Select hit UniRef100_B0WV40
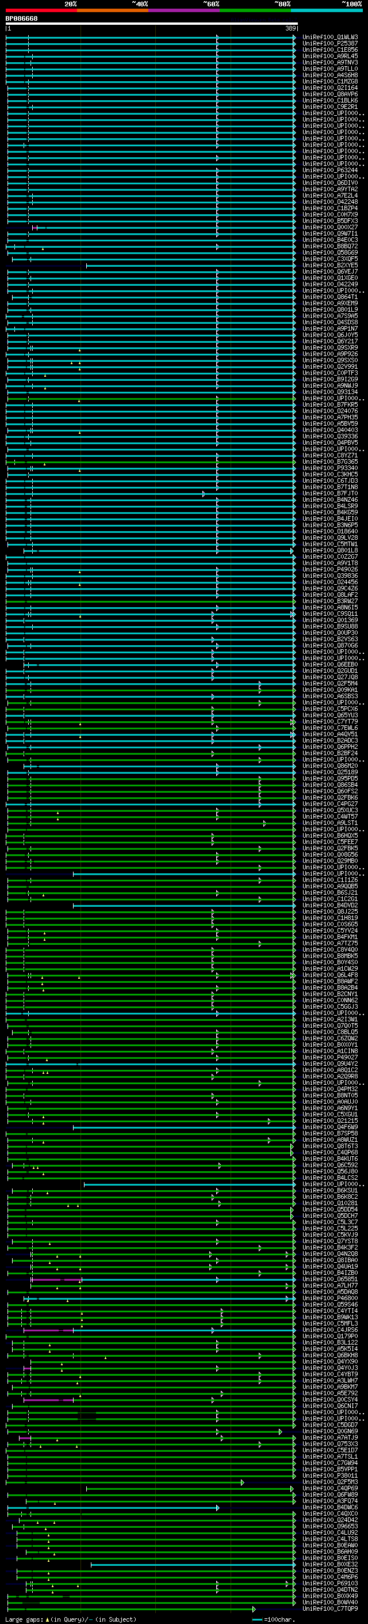The width and height of the screenshot is (368, 1624). [x=330, y=1603]
